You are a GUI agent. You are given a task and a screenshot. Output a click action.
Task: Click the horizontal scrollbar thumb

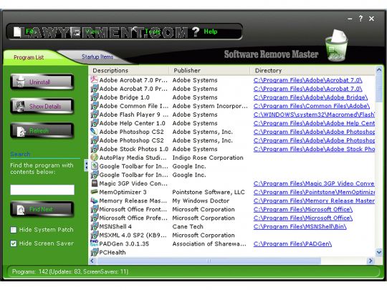(x=209, y=261)
